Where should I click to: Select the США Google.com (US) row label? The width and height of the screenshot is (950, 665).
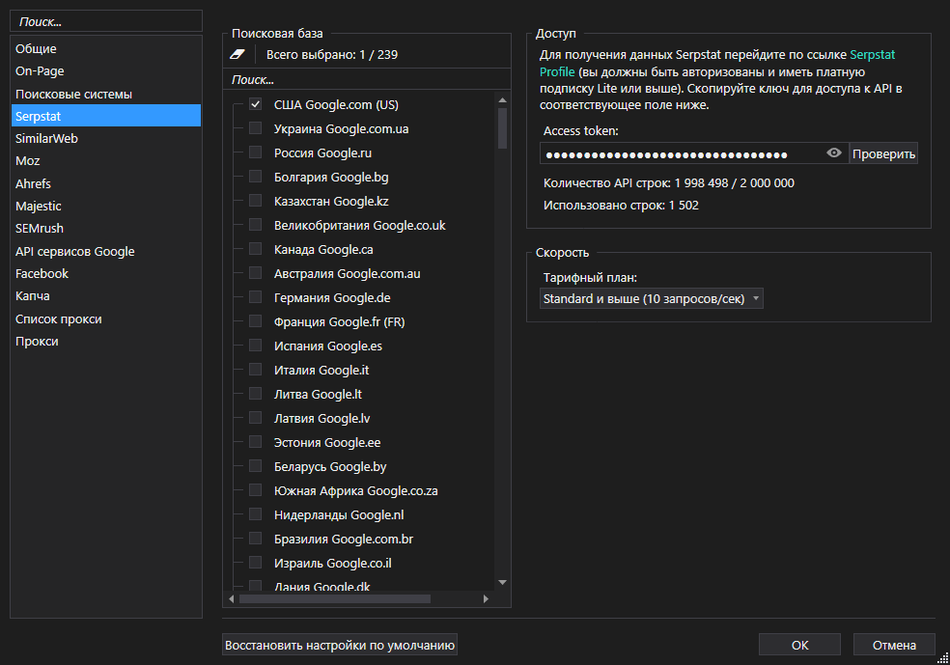336,104
